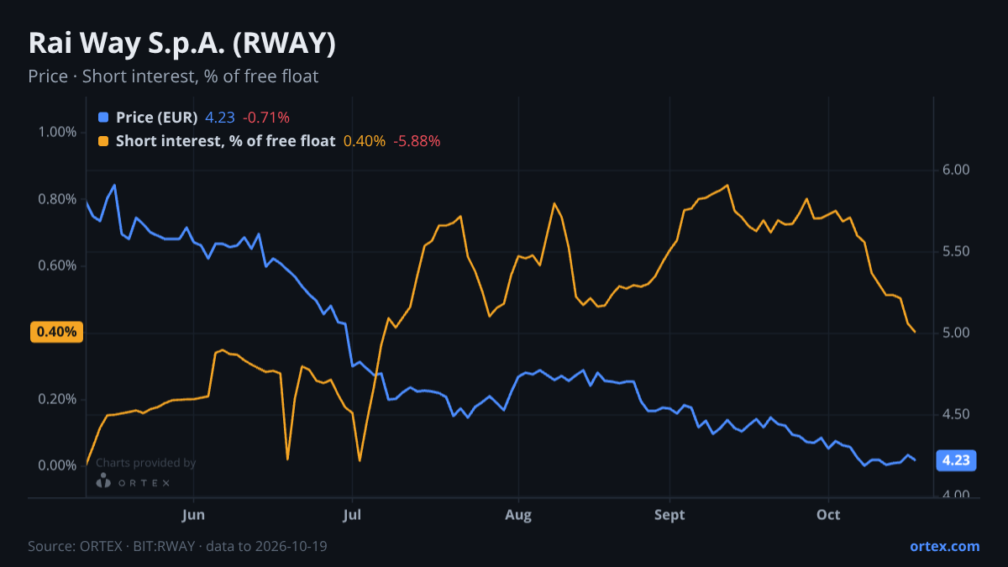Click the 0.20% left axis label
This screenshot has height=567, width=1008.
tap(58, 399)
